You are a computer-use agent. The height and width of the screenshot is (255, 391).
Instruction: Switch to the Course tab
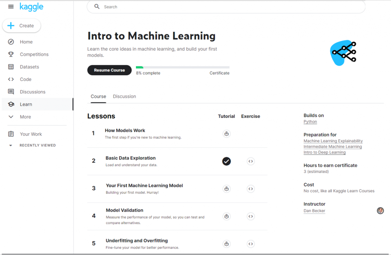[x=98, y=96]
